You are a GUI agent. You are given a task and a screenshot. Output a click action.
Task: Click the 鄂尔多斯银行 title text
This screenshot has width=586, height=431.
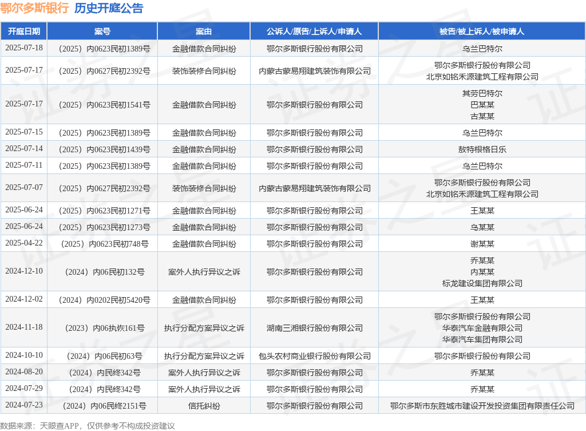point(34,8)
